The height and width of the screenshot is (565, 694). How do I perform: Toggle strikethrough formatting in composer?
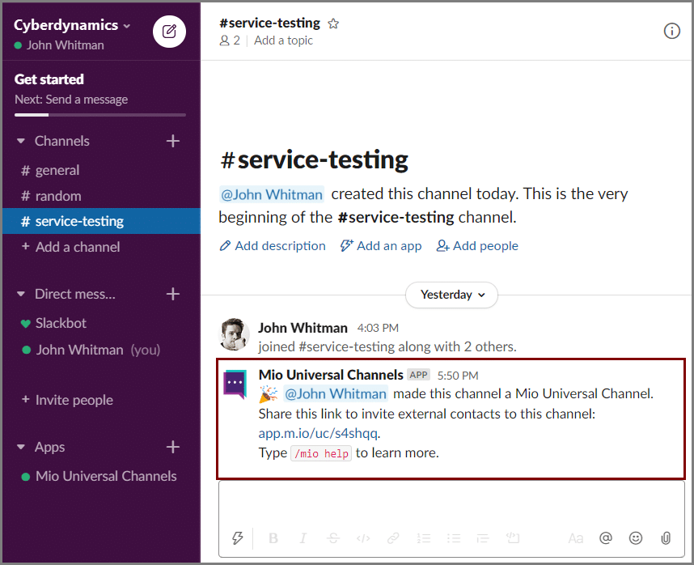click(x=333, y=538)
